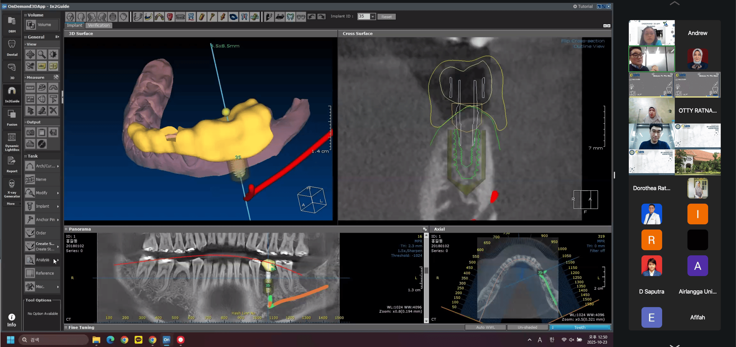736x347 pixels.
Task: Open the Nerve task item
Action: 41,179
